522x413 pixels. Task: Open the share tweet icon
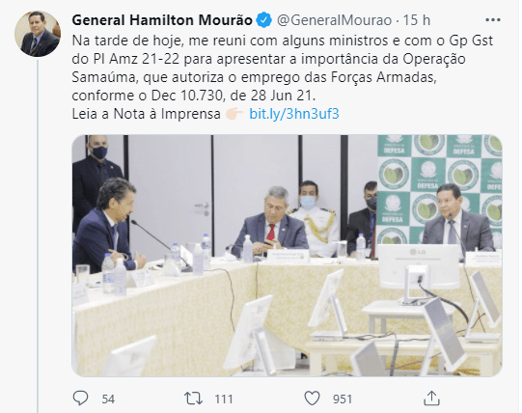tap(431, 399)
